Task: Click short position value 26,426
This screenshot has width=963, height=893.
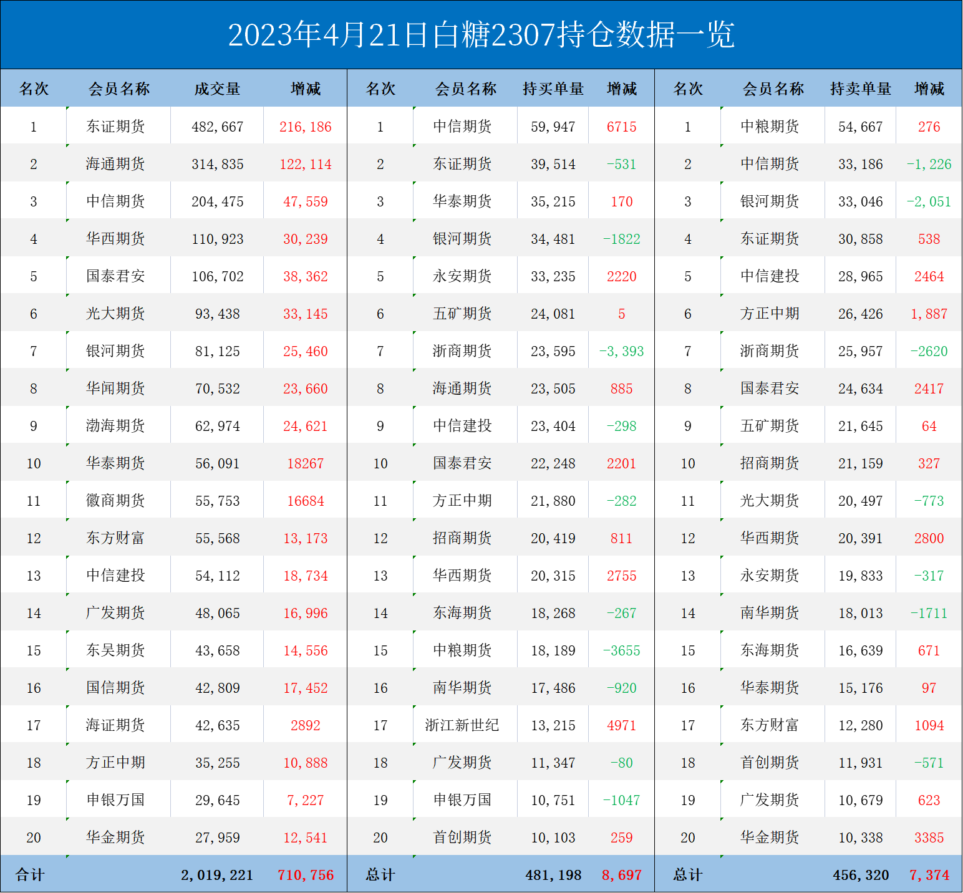Action: click(x=861, y=314)
